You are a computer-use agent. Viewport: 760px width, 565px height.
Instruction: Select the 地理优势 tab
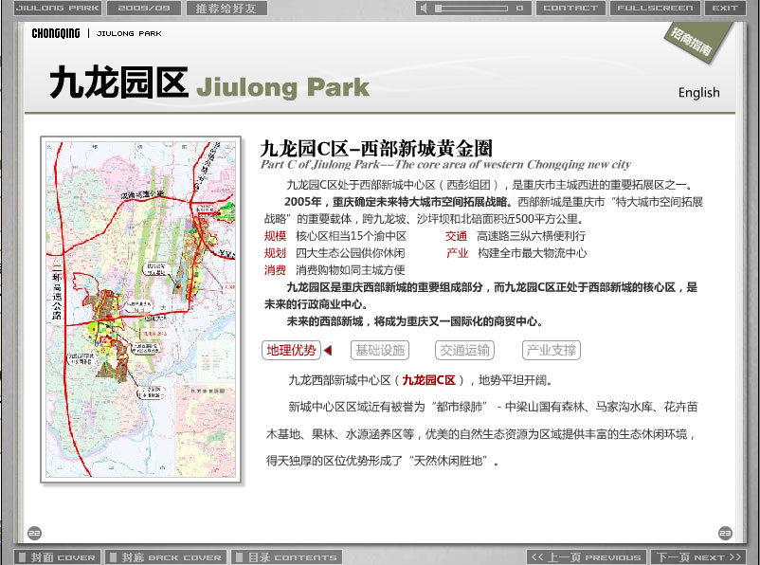[x=291, y=350]
